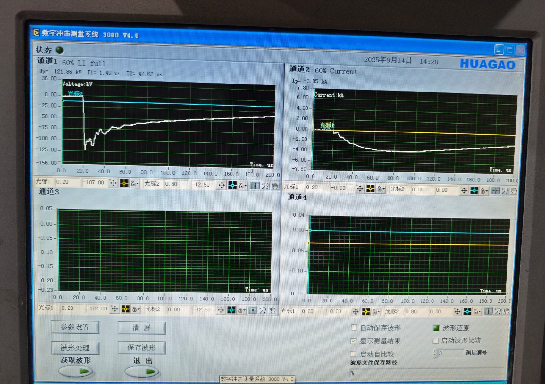Image resolution: width=545 pixels, height=384 pixels.
Task: Expand 光标1 lock dropdown under 通道3
Action: [x=136, y=309]
